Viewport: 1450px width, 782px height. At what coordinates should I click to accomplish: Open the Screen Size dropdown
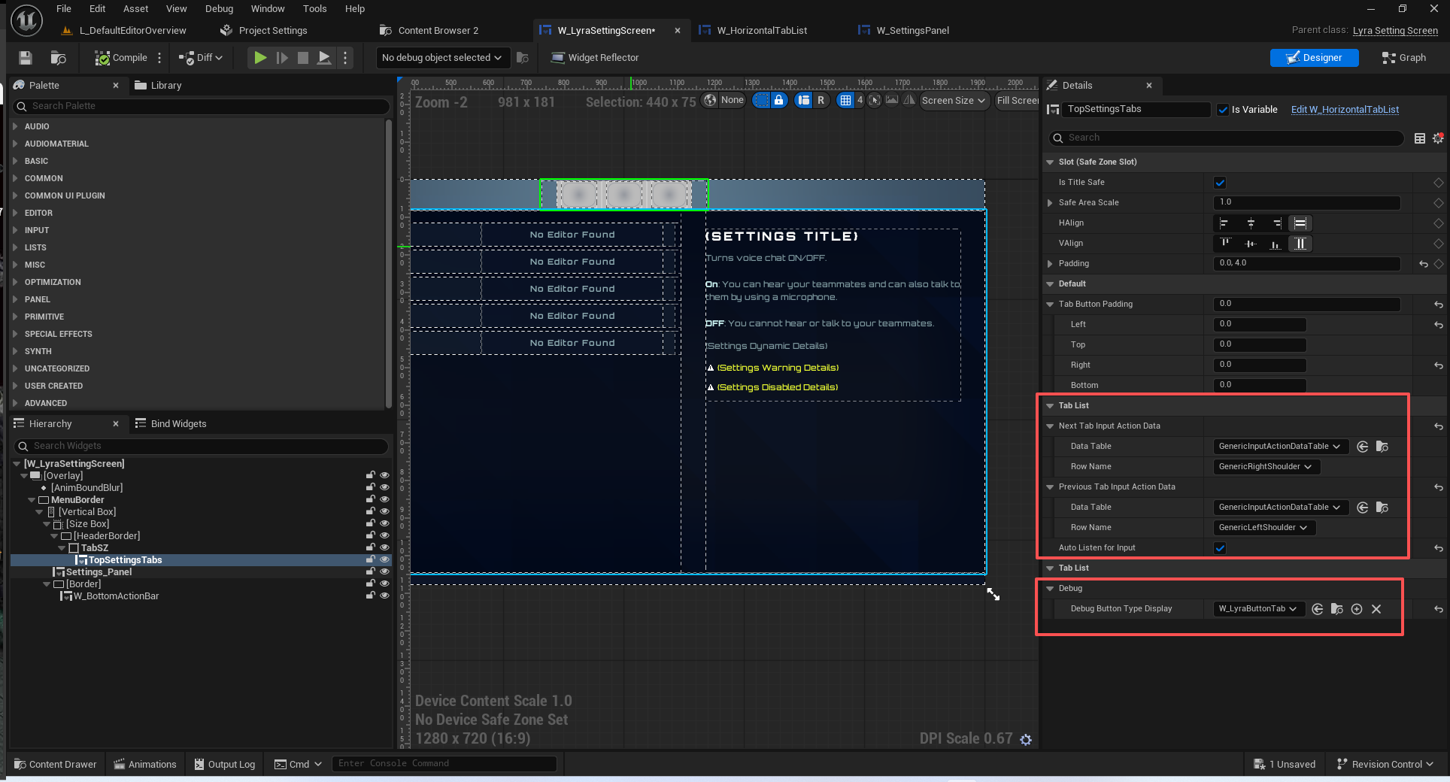tap(954, 101)
